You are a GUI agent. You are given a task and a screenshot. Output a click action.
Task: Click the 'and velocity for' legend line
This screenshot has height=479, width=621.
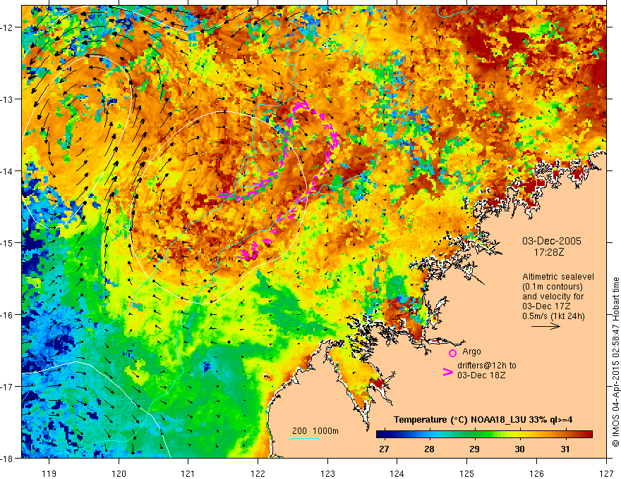tap(553, 297)
